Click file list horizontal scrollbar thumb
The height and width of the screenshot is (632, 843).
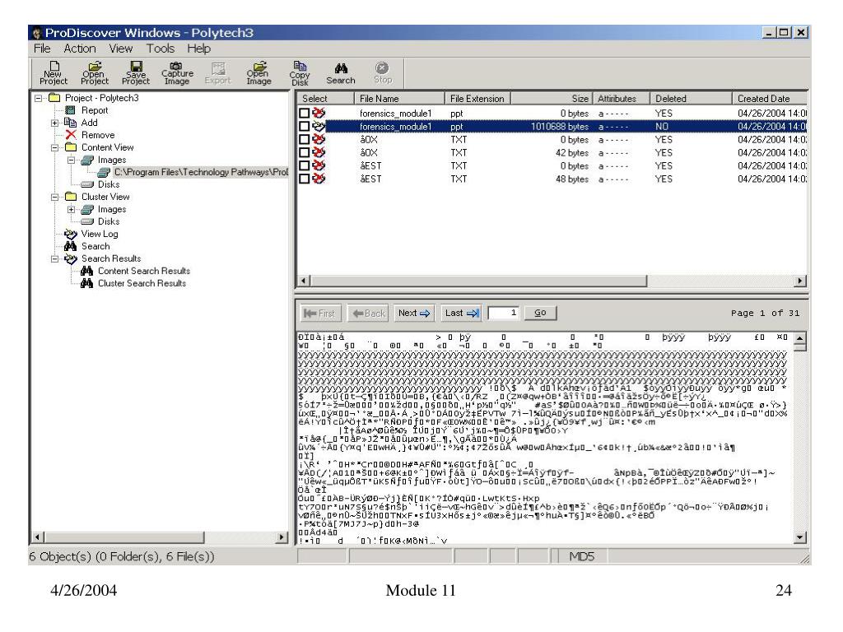478,281
